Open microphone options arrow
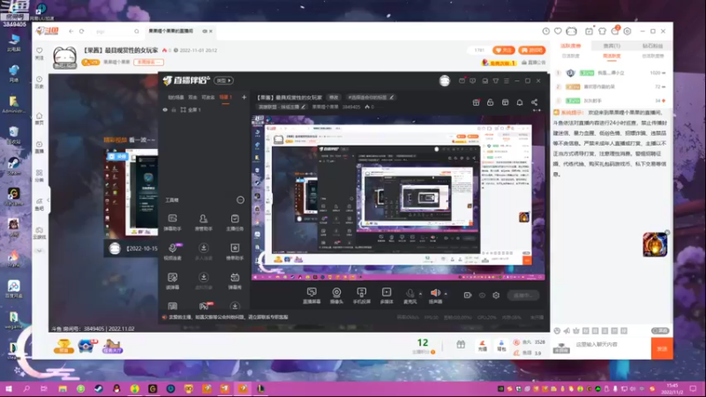Screen dimensions: 706x397 click(421, 294)
